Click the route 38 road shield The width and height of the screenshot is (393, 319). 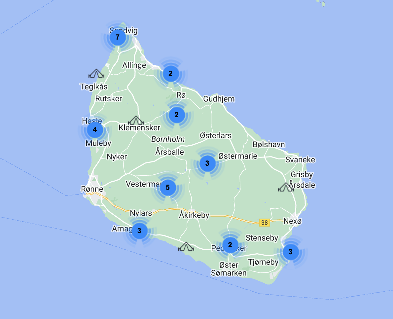(x=265, y=223)
